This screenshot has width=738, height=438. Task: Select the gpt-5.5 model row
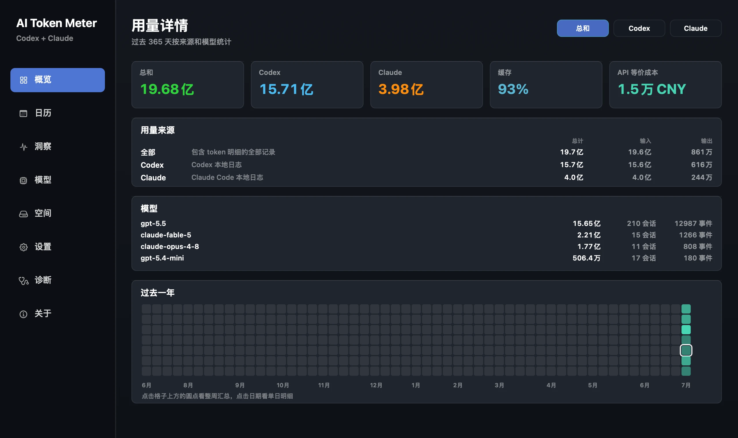[427, 223]
